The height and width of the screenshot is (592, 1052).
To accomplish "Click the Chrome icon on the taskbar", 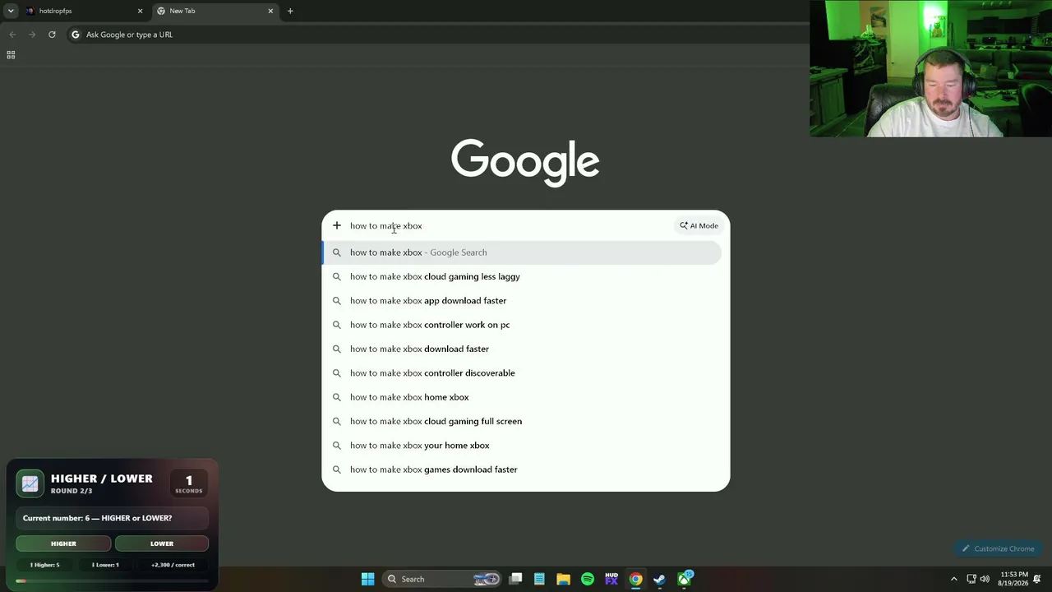I will [x=635, y=579].
